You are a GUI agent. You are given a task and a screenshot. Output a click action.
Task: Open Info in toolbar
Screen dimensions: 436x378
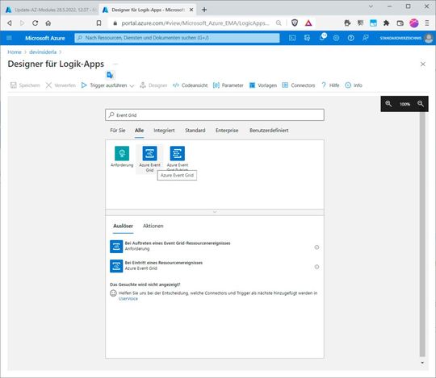[x=354, y=85]
